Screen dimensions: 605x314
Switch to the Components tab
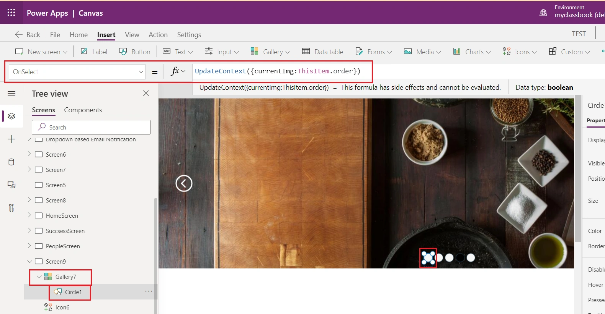83,110
